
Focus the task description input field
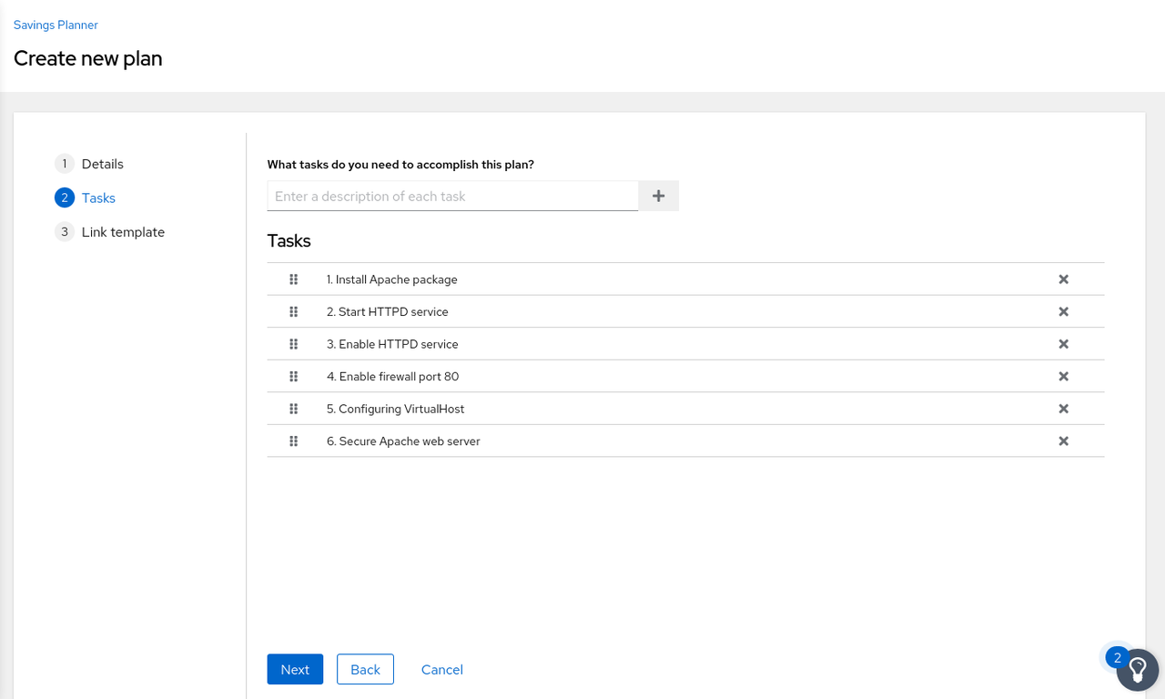click(452, 196)
